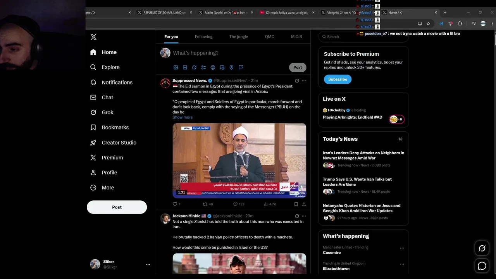Click the Grok icon on the Suppressed News post
The width and height of the screenshot is (496, 279).
click(x=297, y=81)
